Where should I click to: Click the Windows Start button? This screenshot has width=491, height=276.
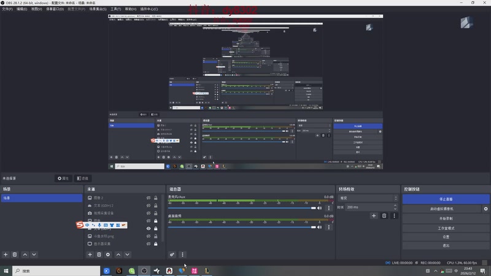point(6,270)
